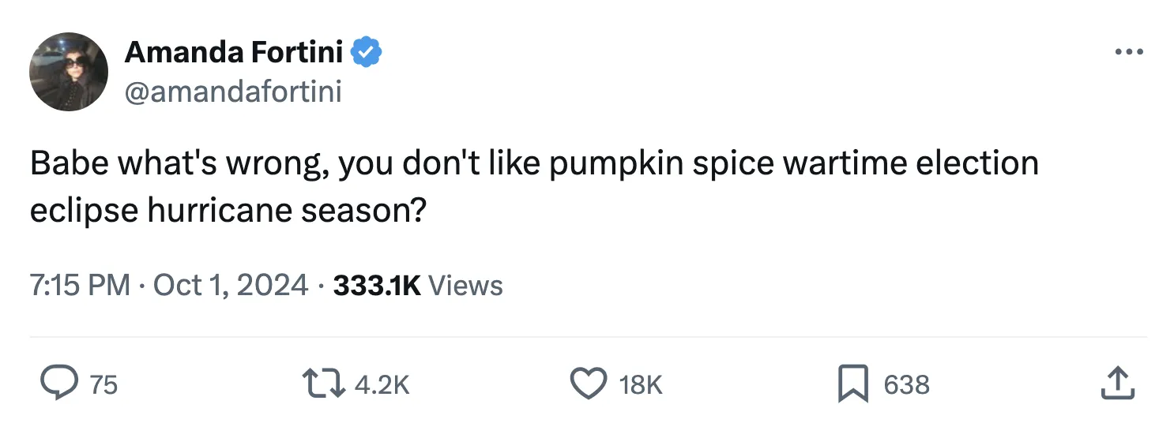The height and width of the screenshot is (423, 1174).
Task: Click the 4.2K reposts count
Action: pos(382,384)
